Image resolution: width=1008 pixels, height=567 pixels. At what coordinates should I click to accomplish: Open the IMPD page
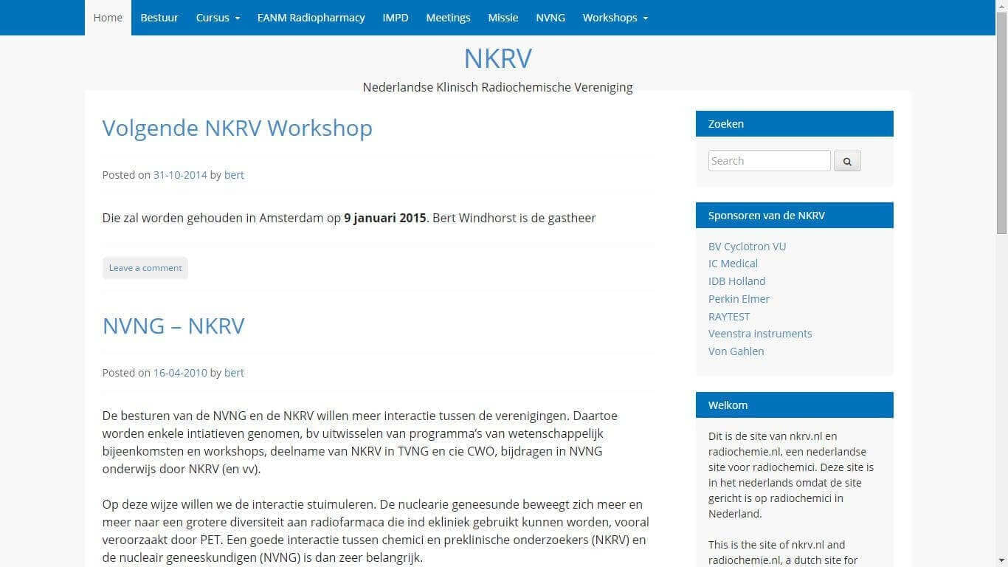[x=395, y=18]
